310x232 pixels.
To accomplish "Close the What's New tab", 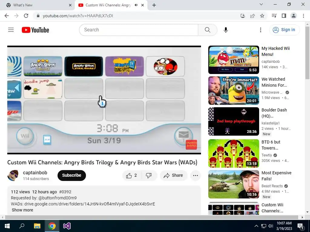I will click(x=70, y=5).
